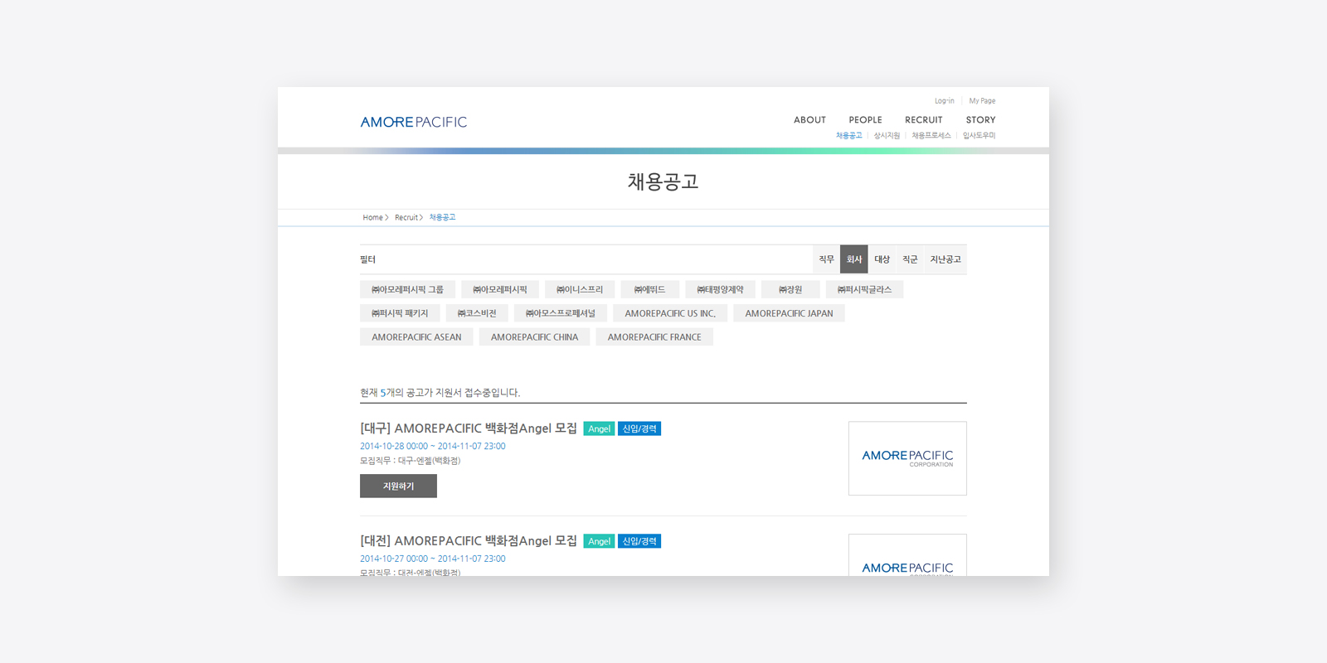The width and height of the screenshot is (1327, 663).
Task: Filter by ㈜아모스프로페셔널
Action: [x=561, y=313]
